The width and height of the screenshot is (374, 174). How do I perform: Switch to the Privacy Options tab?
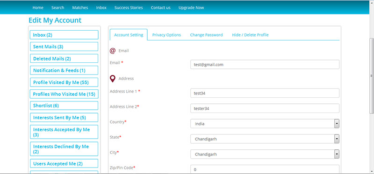pos(166,34)
